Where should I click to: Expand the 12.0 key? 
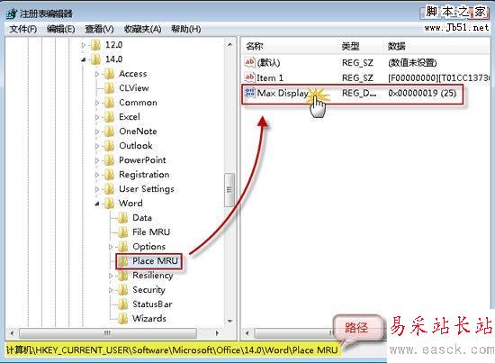[84, 45]
